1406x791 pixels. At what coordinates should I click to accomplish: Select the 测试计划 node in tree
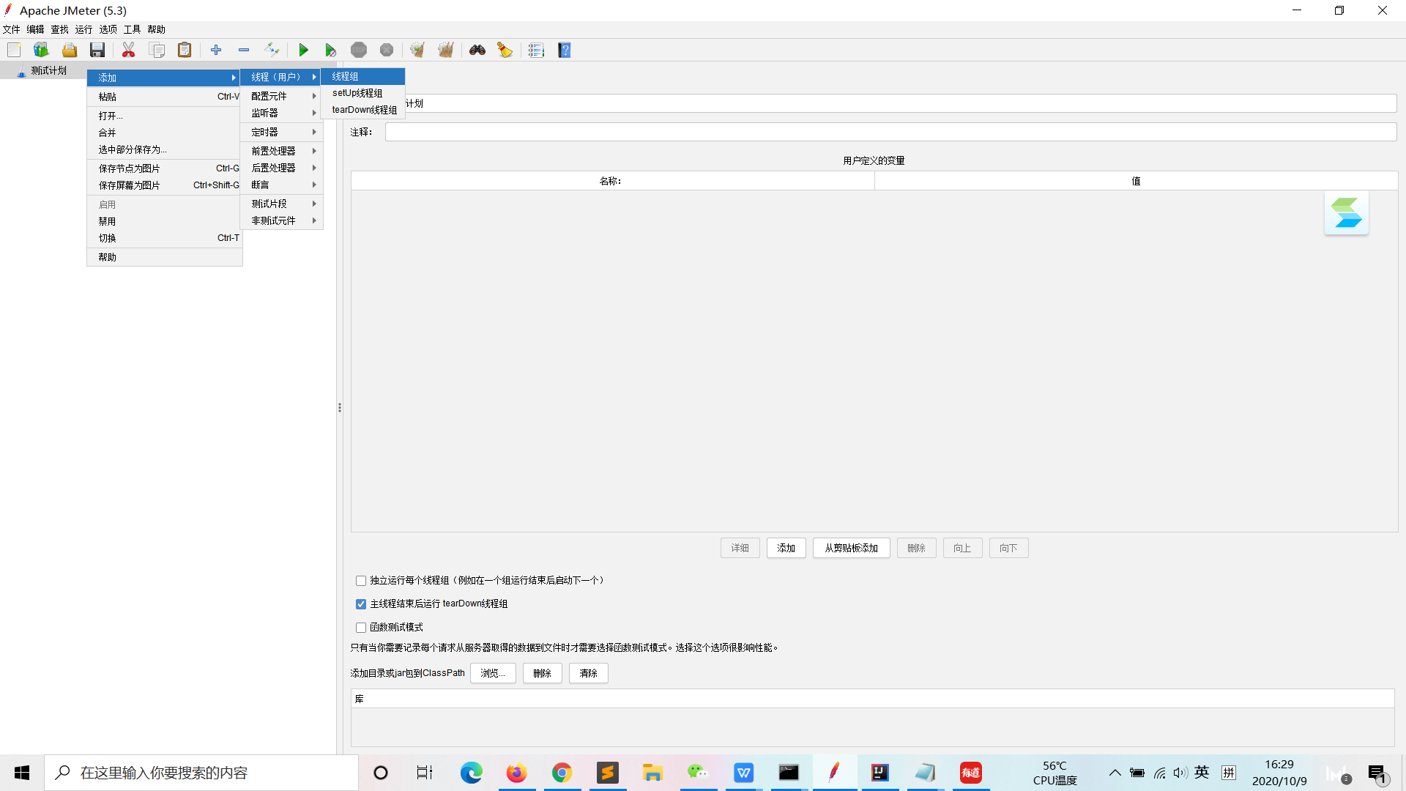[48, 70]
